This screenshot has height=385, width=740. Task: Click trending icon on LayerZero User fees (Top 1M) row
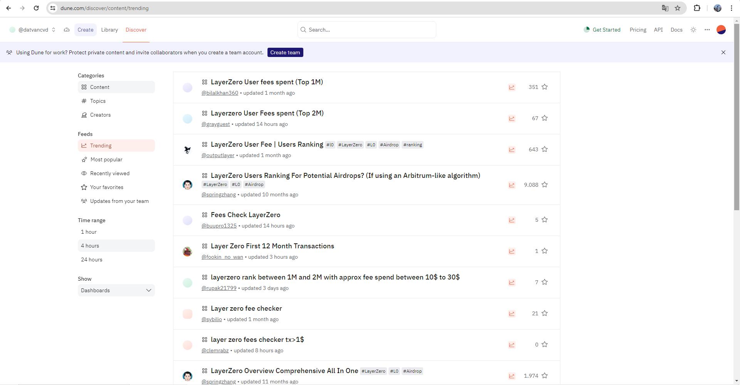coord(512,87)
